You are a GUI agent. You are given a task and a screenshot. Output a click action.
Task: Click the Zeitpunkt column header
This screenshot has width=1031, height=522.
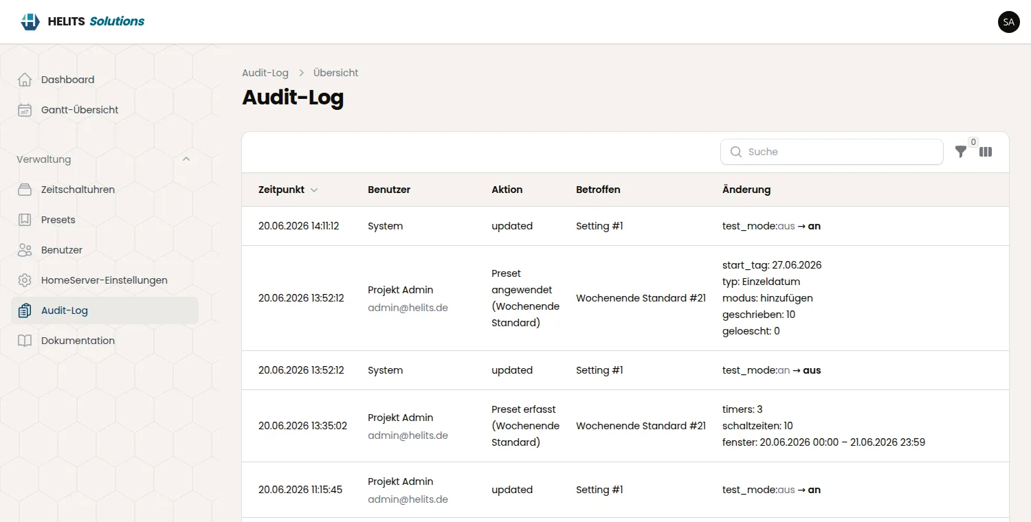pos(281,190)
